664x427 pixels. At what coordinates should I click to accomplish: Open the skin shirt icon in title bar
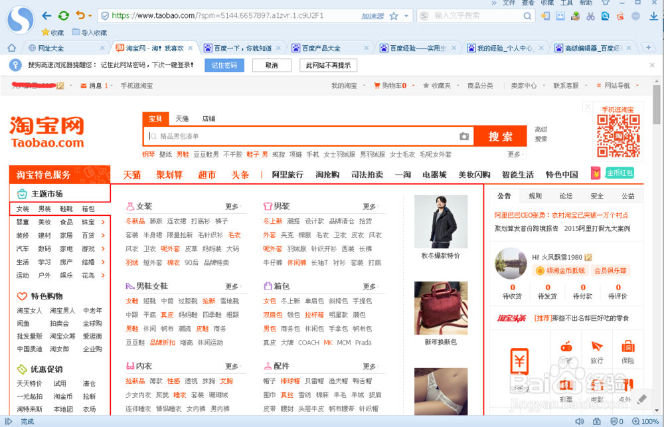[606, 3]
